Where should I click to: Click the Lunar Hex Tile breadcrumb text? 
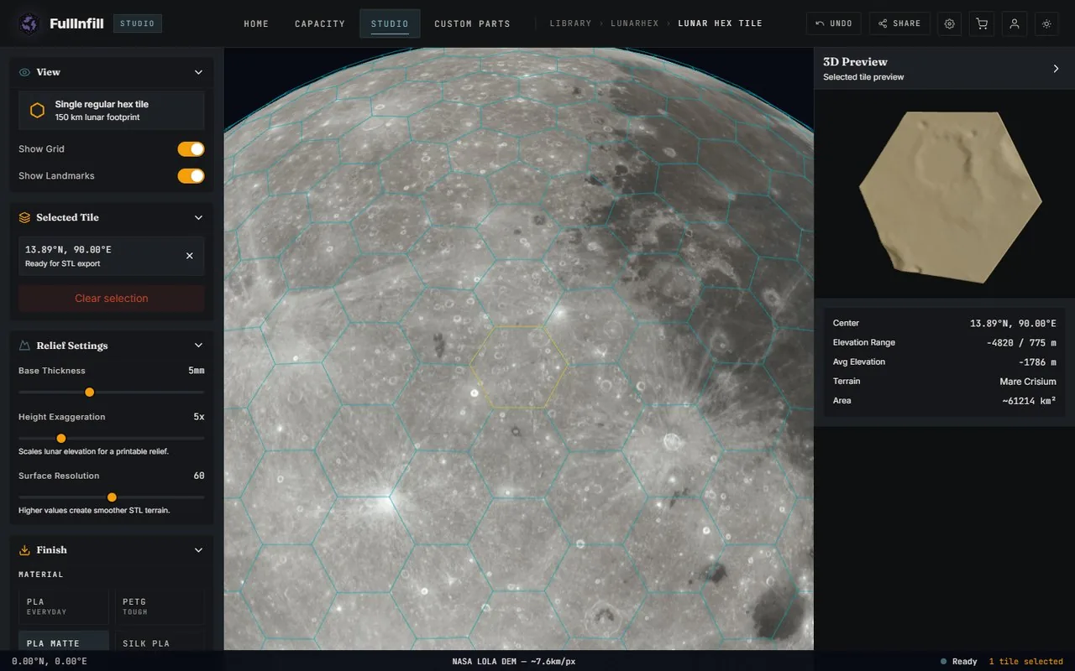coord(720,23)
